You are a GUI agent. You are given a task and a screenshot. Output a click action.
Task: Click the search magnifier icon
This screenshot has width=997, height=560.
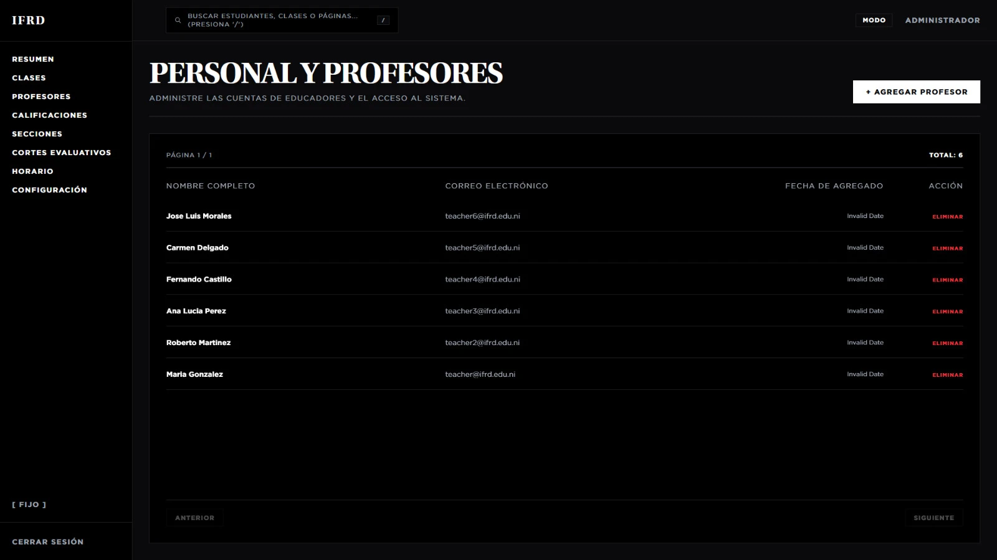178,21
